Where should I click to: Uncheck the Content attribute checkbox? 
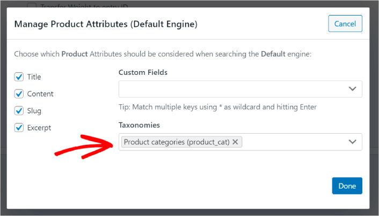pos(19,94)
